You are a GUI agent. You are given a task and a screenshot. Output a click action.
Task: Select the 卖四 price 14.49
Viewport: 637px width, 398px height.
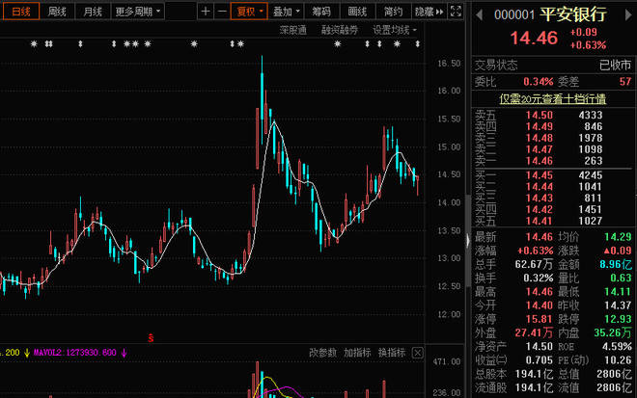[540, 126]
